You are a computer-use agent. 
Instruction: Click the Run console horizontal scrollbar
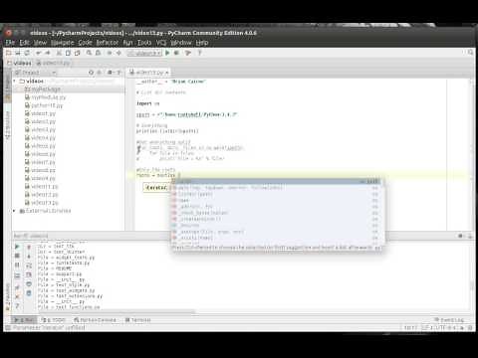[x=117, y=311]
